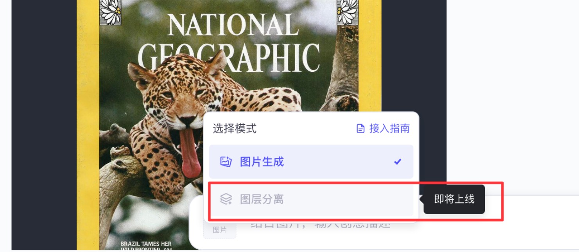
Task: Click the BRAZIL TAMES HER caption text
Action: click(x=146, y=244)
